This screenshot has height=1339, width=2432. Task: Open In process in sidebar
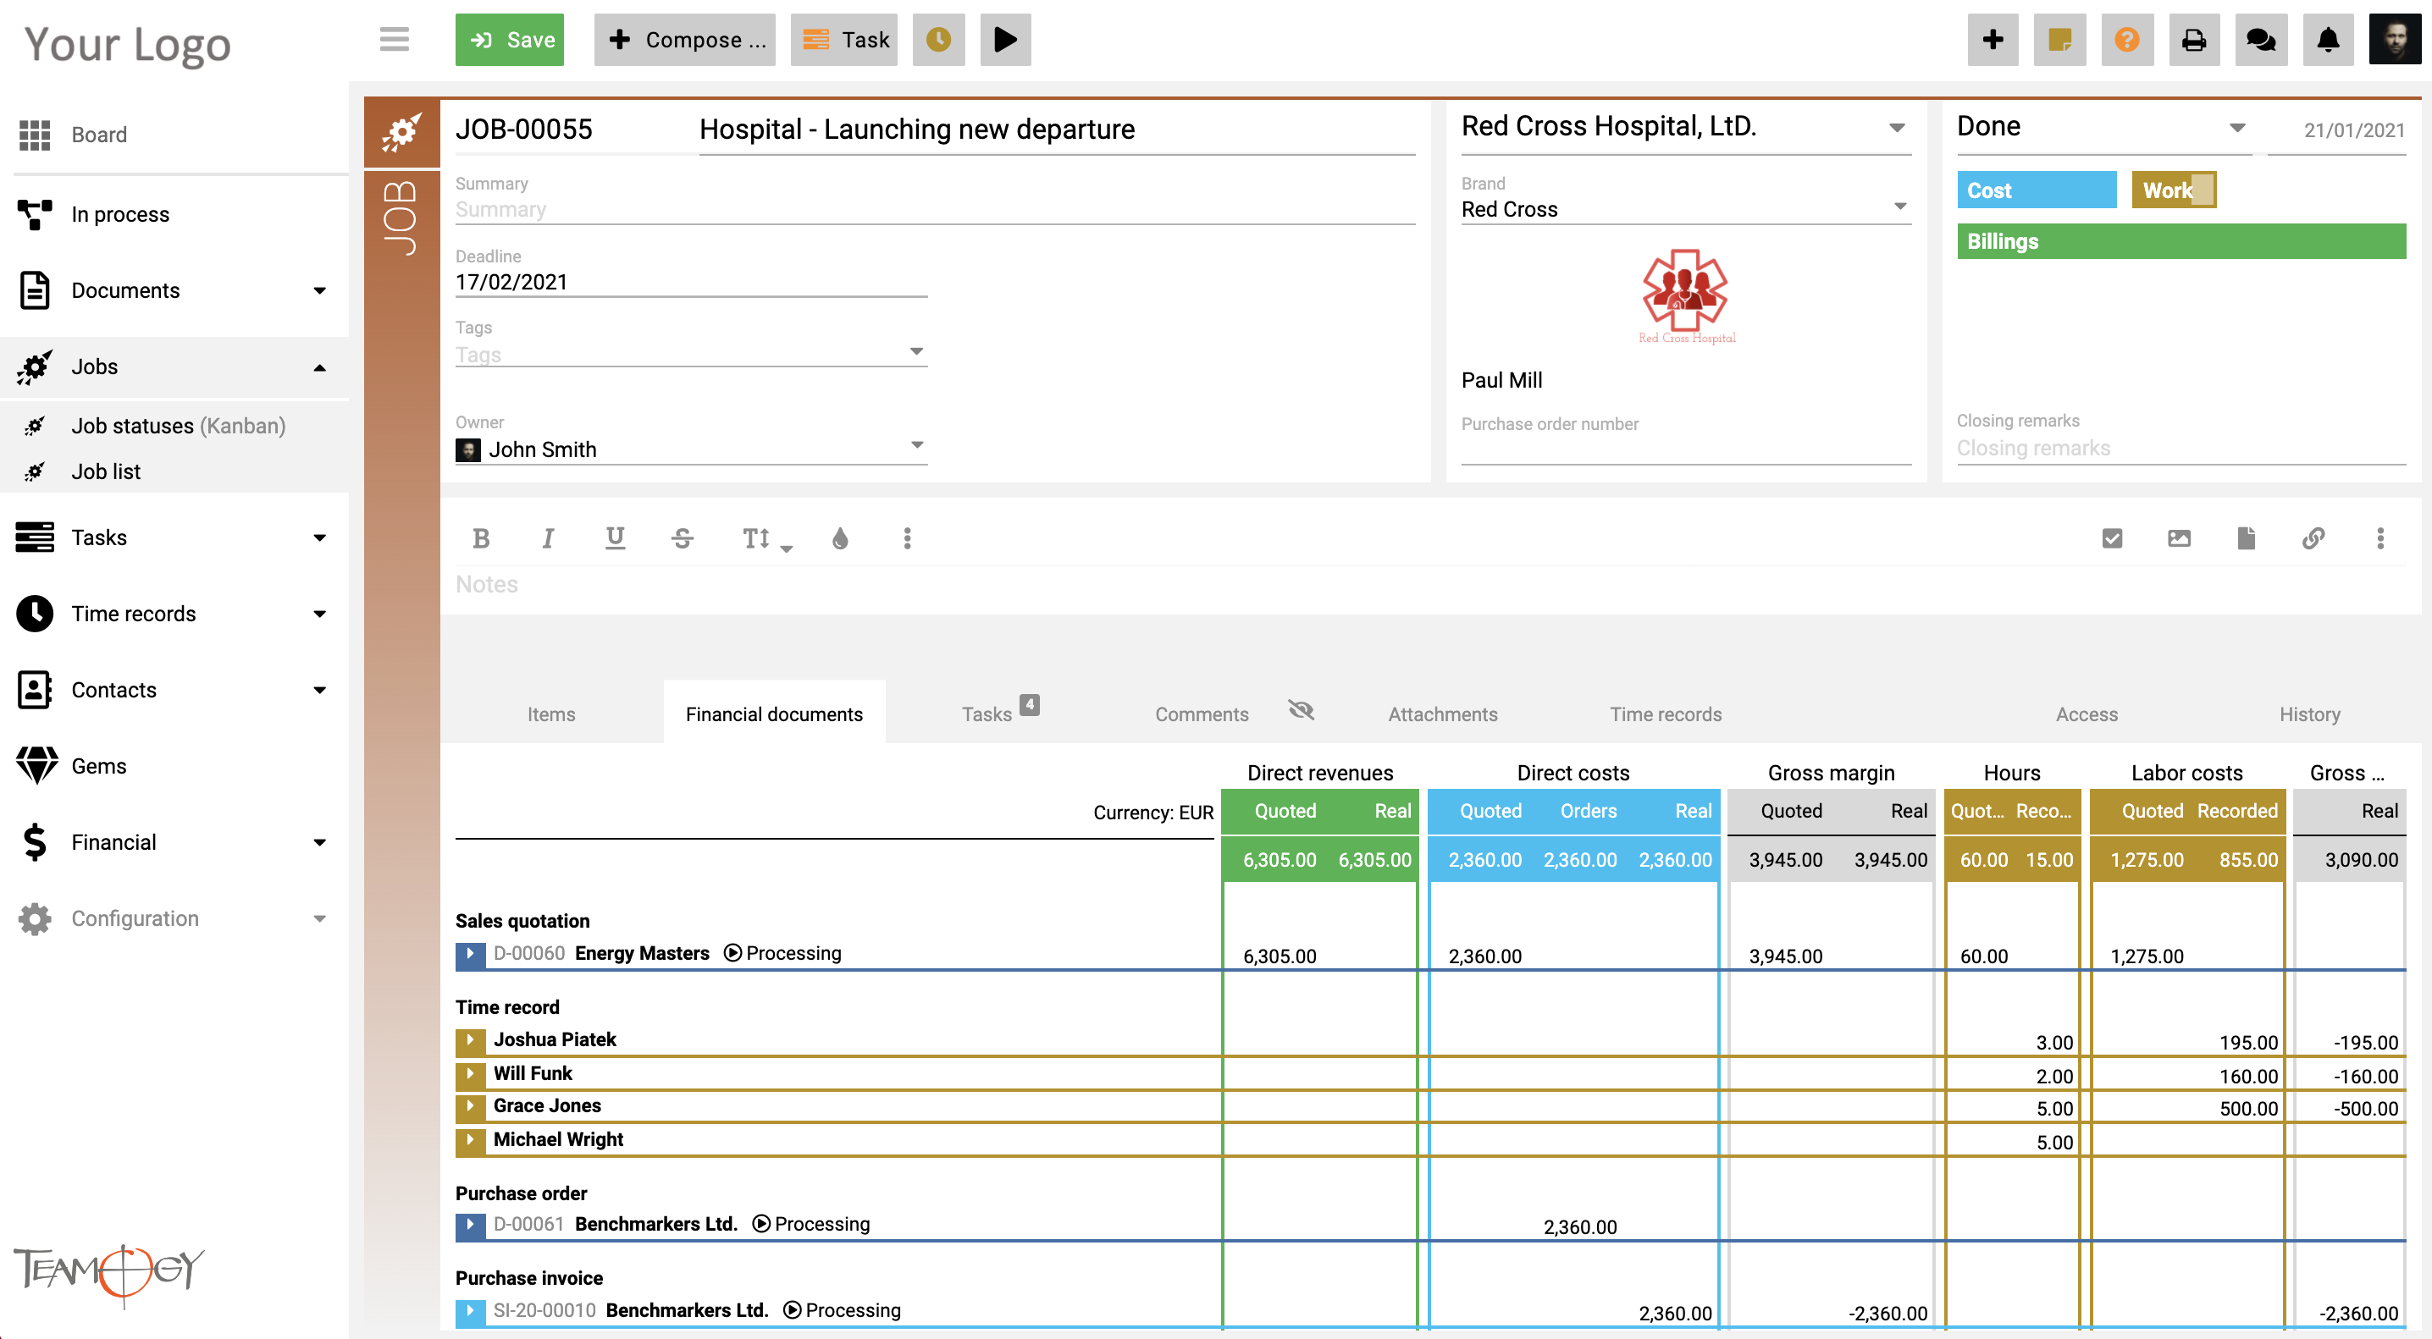174,214
